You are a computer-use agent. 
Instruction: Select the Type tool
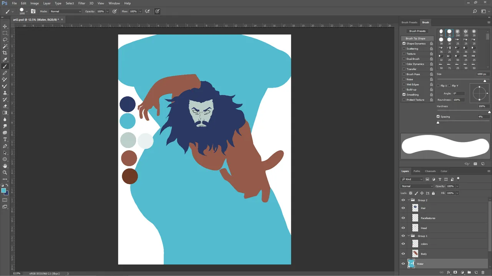click(x=5, y=139)
